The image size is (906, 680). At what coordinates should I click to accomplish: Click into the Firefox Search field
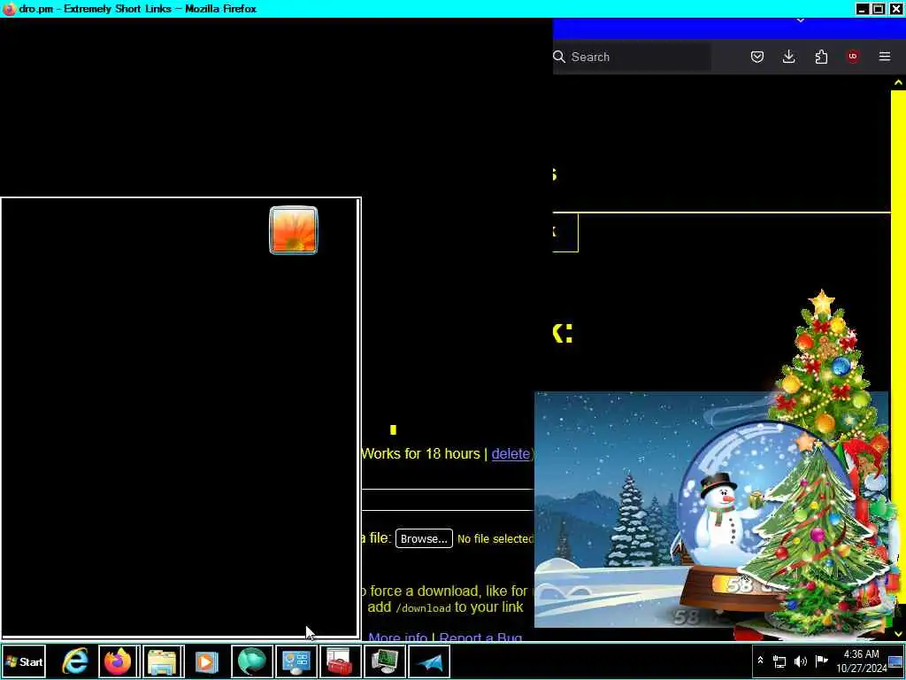click(632, 57)
